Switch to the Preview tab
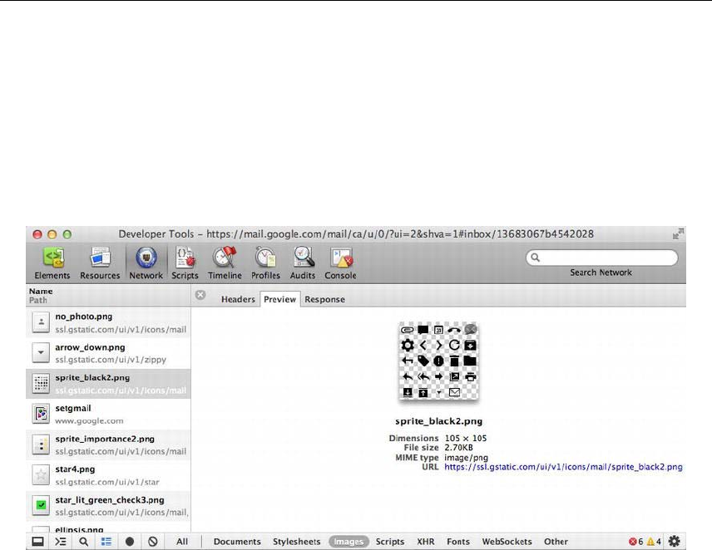Viewport: 712px width, 550px height. pos(279,299)
